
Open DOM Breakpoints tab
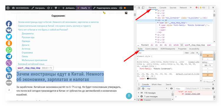click(168, 49)
